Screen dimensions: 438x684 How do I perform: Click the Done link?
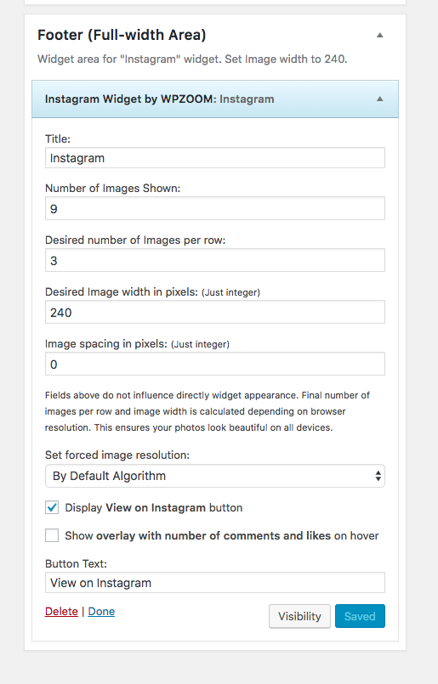(101, 612)
